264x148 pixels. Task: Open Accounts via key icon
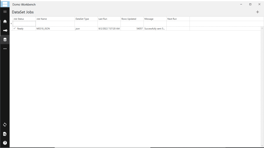[5, 30]
